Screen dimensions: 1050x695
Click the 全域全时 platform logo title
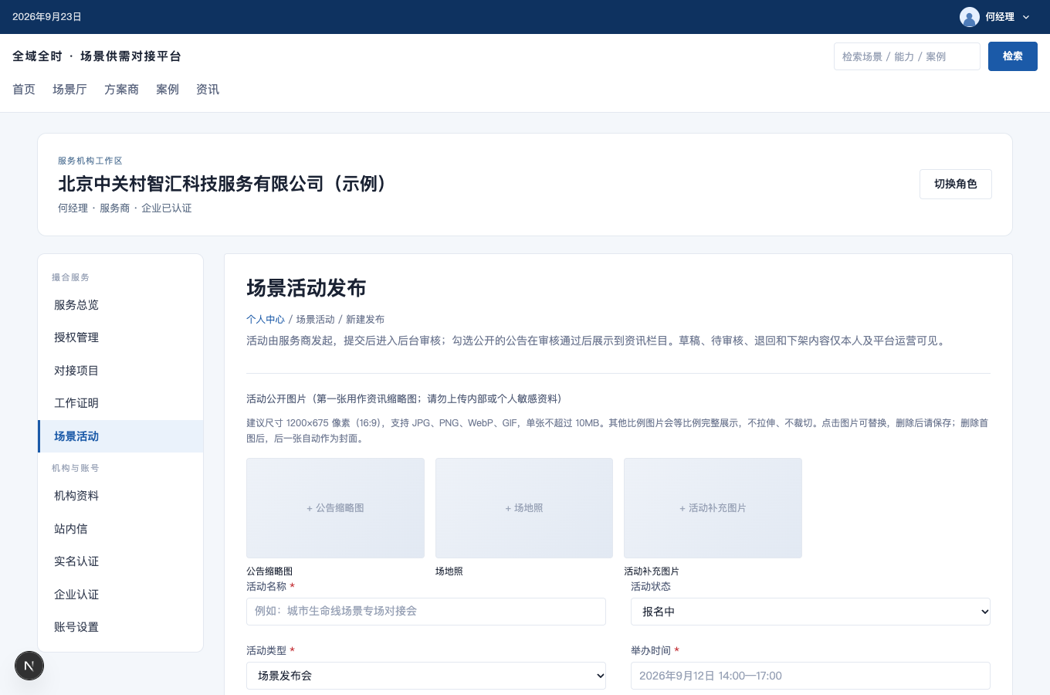(97, 56)
